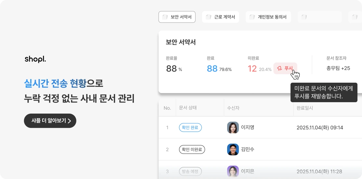Open 이지영's profile avatar
Image resolution: width=362 pixels, height=179 pixels.
coord(233,128)
